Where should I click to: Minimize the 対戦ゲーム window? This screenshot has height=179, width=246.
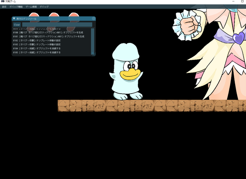tap(233, 1)
